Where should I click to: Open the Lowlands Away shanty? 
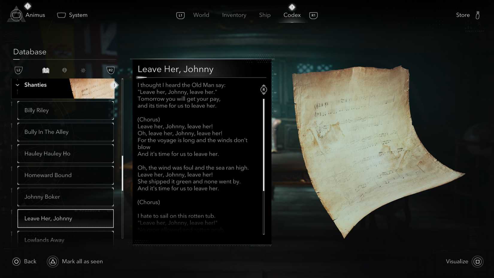[66, 239]
